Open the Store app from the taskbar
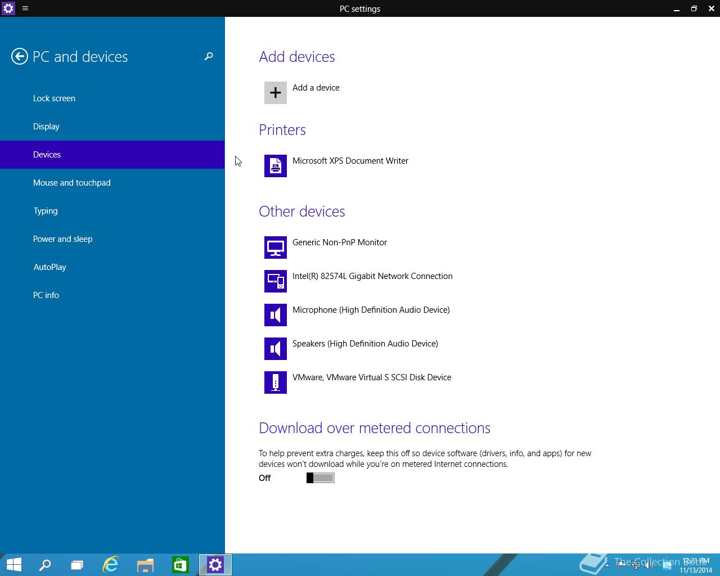Image resolution: width=720 pixels, height=576 pixels. click(x=180, y=565)
